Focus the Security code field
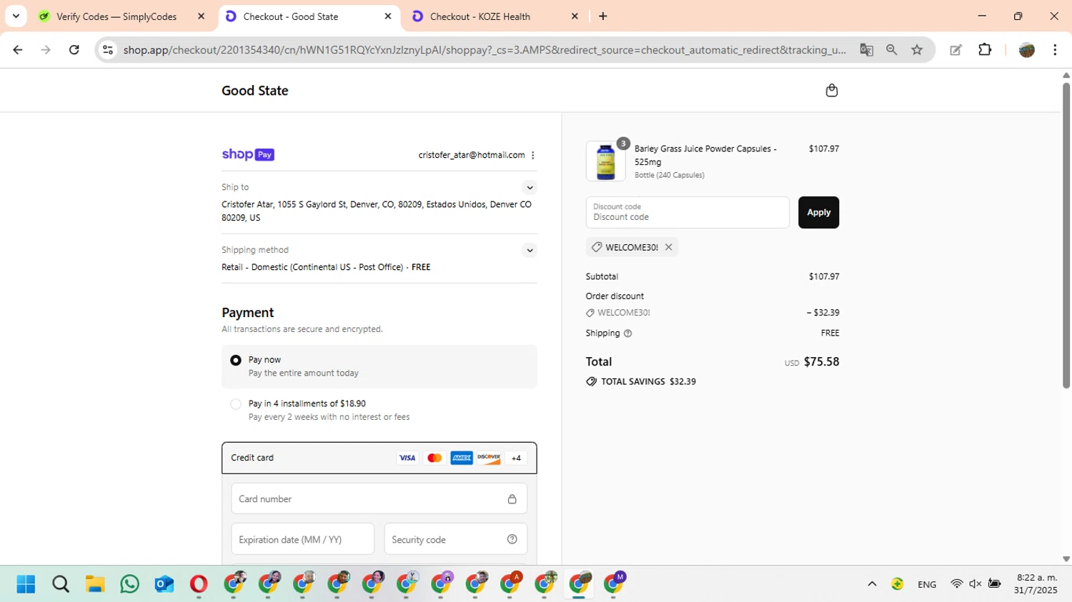The height and width of the screenshot is (602, 1072). point(456,539)
